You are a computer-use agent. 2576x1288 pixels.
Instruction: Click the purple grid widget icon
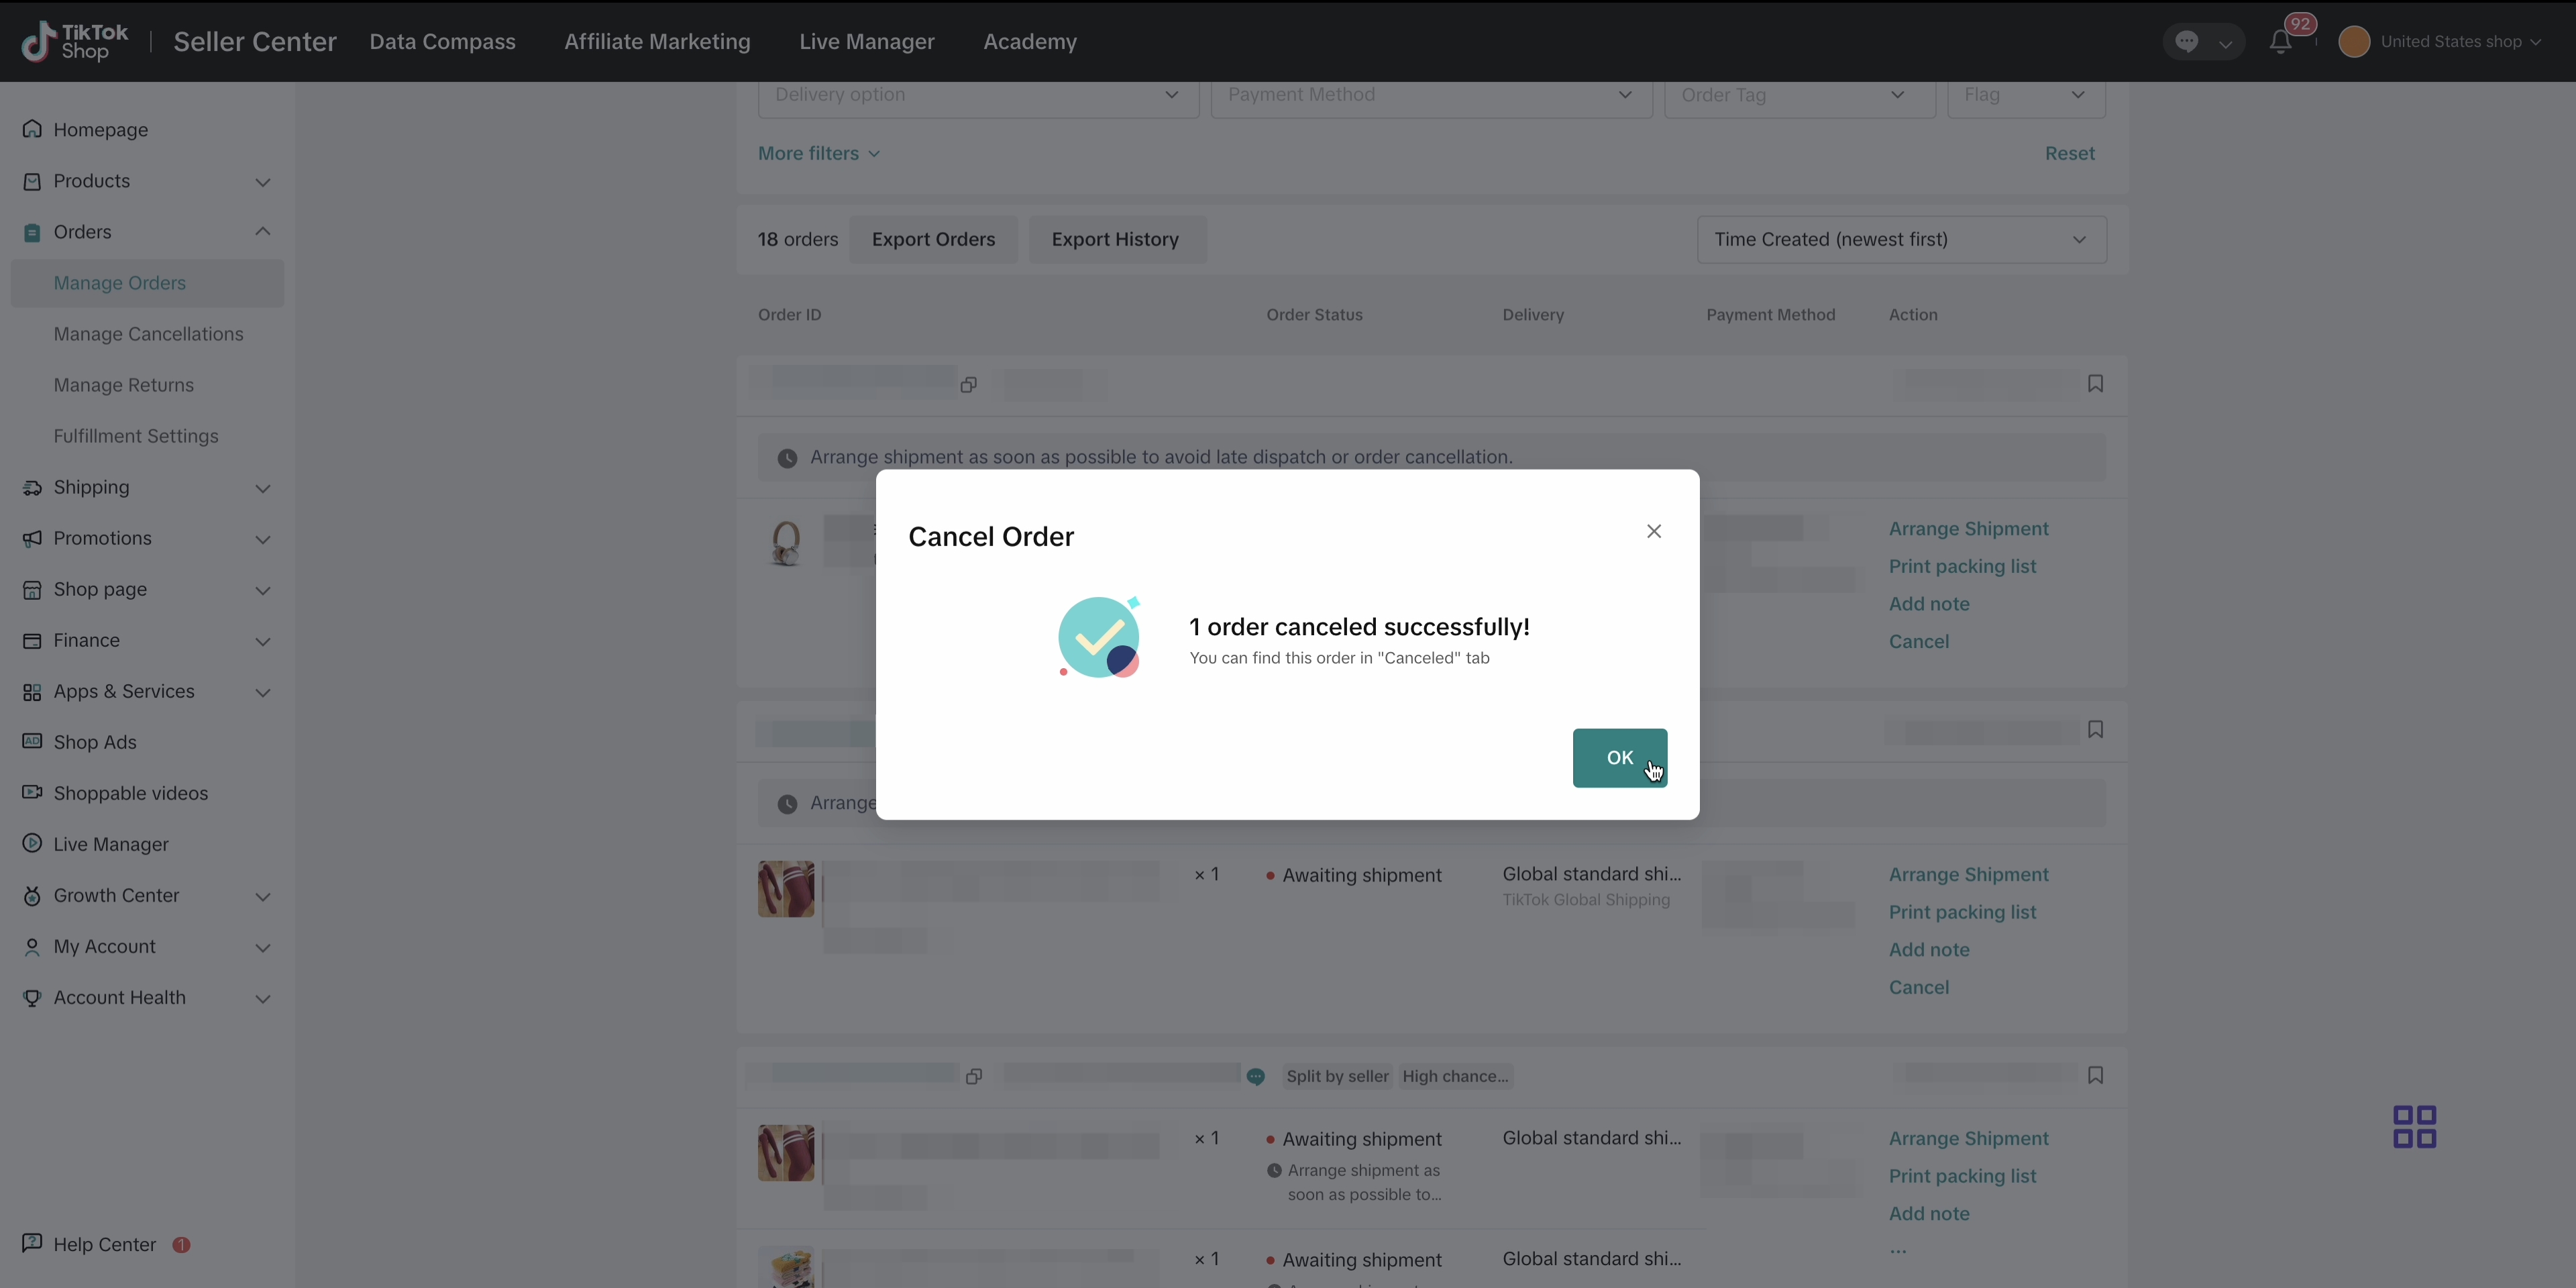coord(2414,1127)
